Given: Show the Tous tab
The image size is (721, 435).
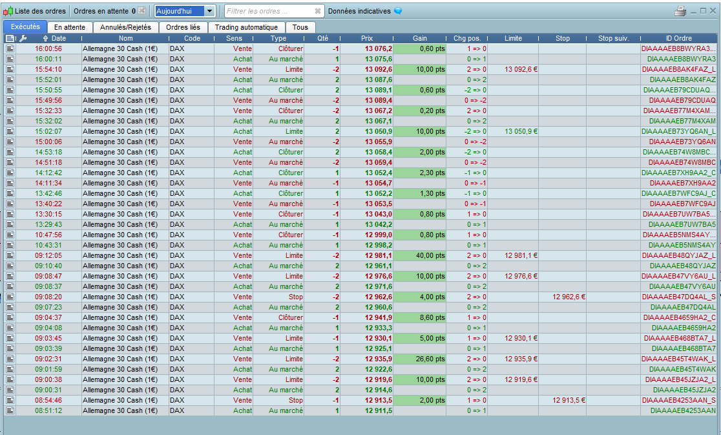Looking at the screenshot, I should (x=300, y=27).
